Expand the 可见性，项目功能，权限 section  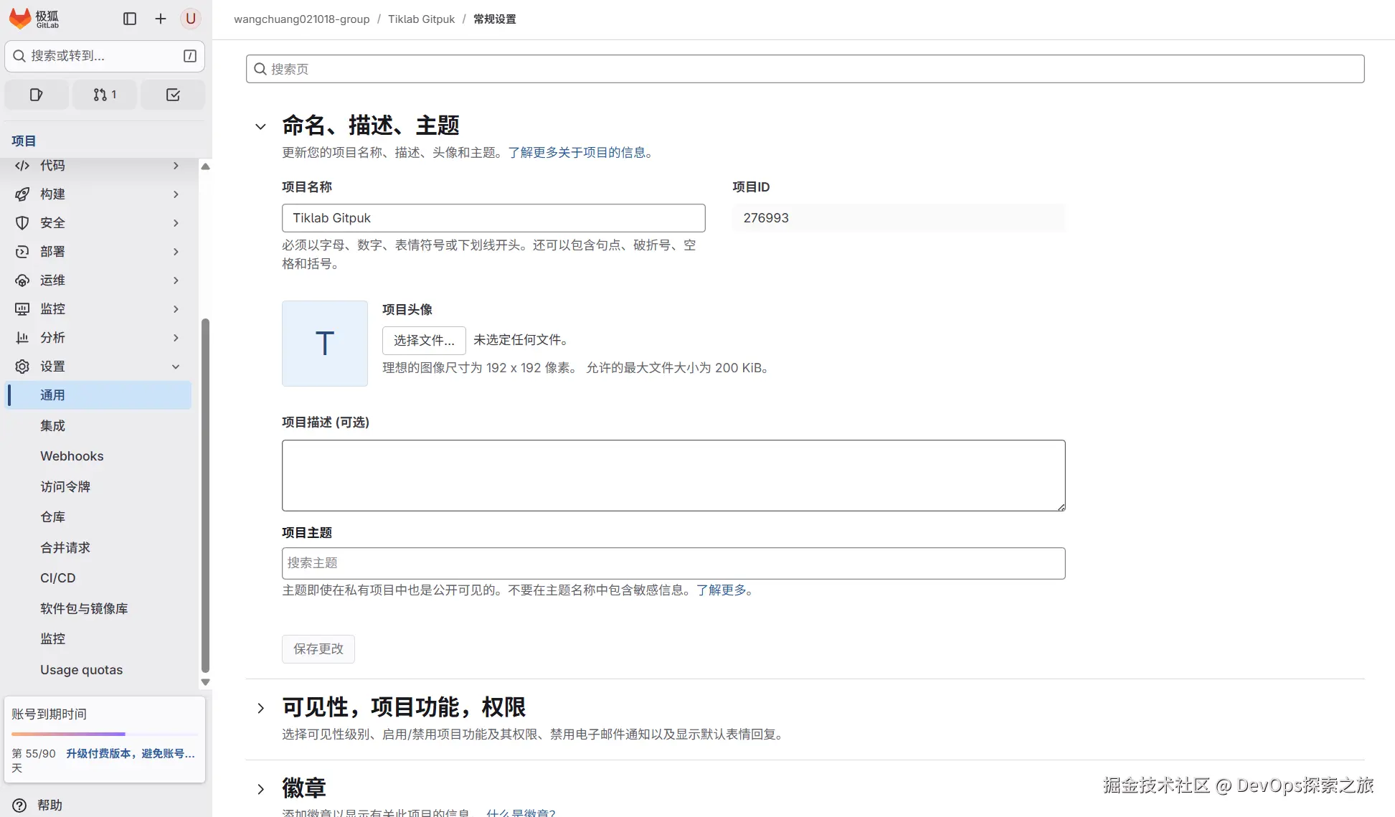[260, 708]
